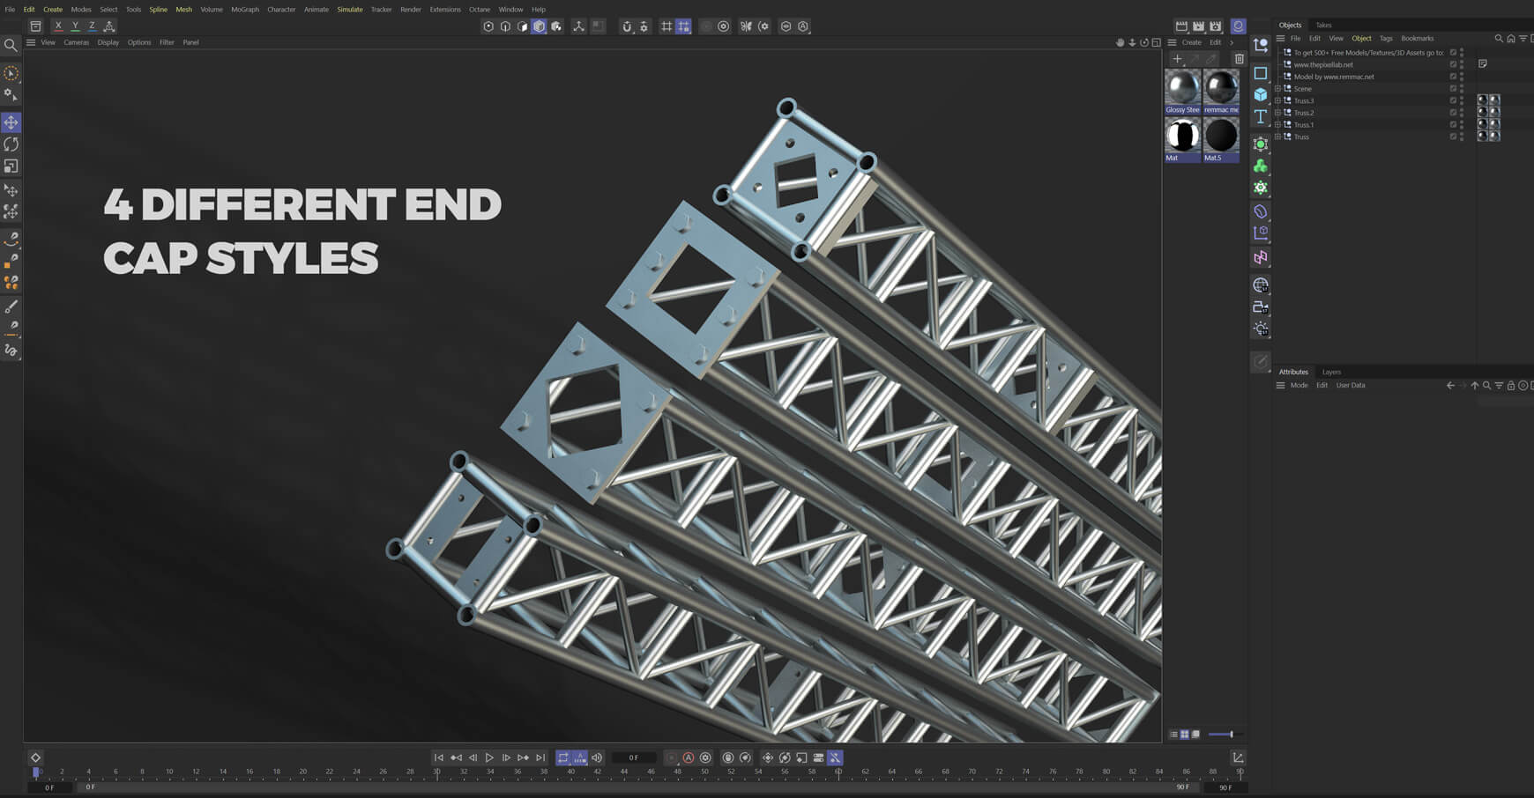Image resolution: width=1534 pixels, height=798 pixels.
Task: Expand the Truss.2 object in tree
Action: [1277, 113]
